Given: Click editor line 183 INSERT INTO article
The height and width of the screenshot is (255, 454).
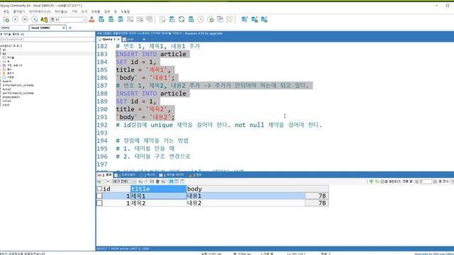Looking at the screenshot, I should [x=151, y=54].
